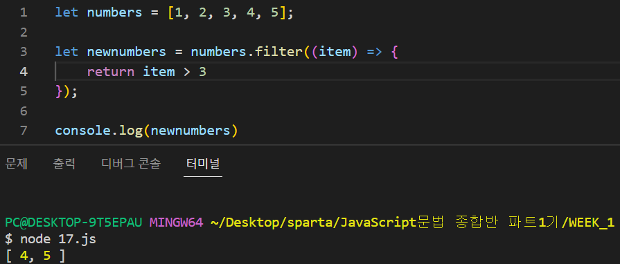The height and width of the screenshot is (264, 620).
Task: Place the cursor on 'numbers' in line 1
Action: 114,12
